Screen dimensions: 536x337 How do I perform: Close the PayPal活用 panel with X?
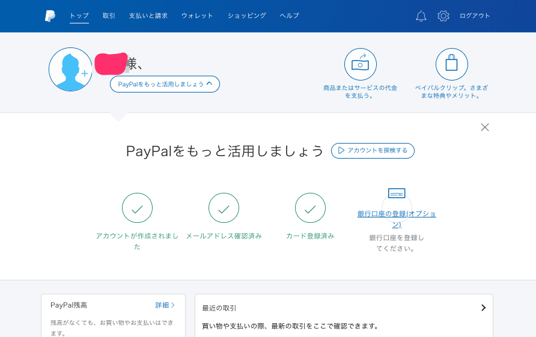[x=485, y=127]
